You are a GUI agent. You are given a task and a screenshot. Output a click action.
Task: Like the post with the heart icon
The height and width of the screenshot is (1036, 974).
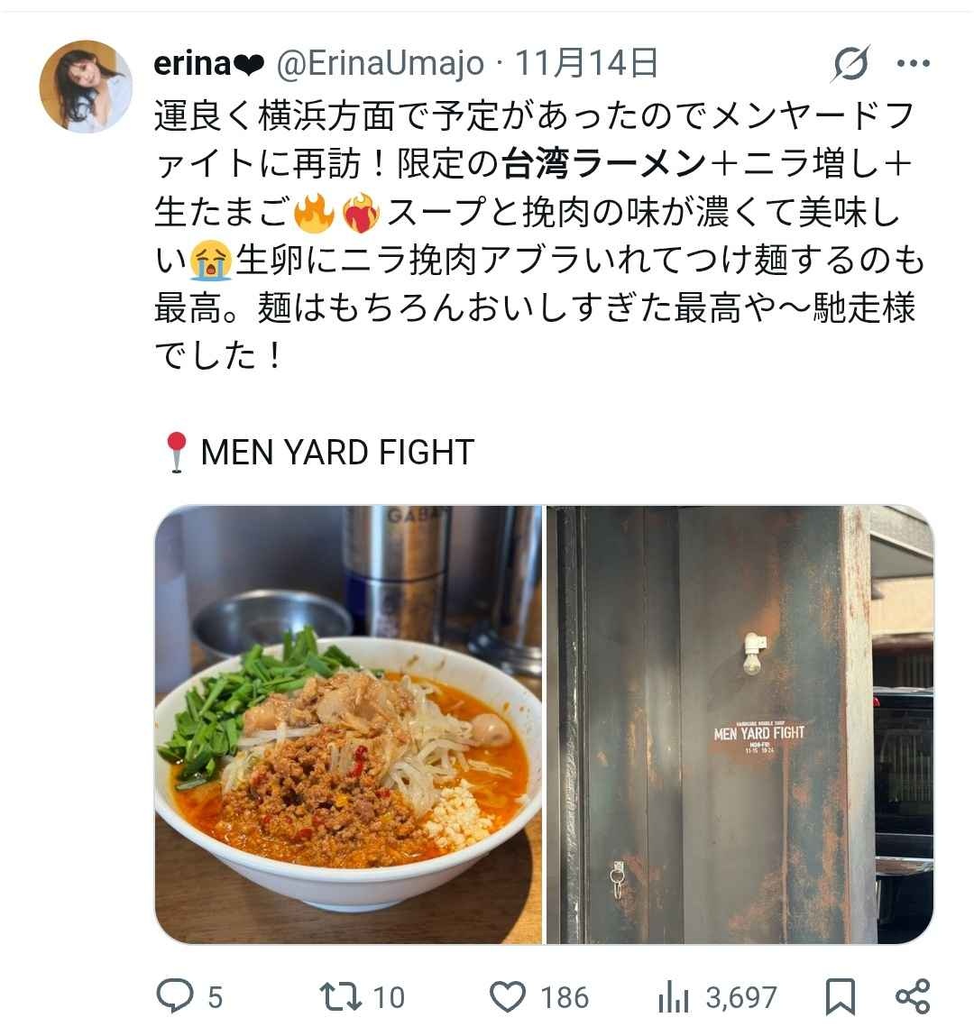click(x=508, y=996)
